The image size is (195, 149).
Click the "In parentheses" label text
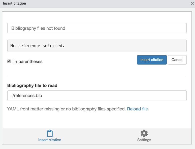click(28, 62)
